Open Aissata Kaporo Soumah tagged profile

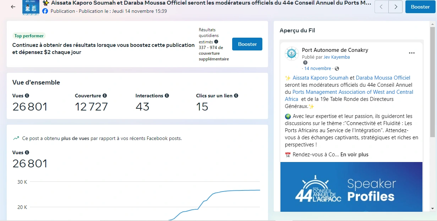click(321, 77)
